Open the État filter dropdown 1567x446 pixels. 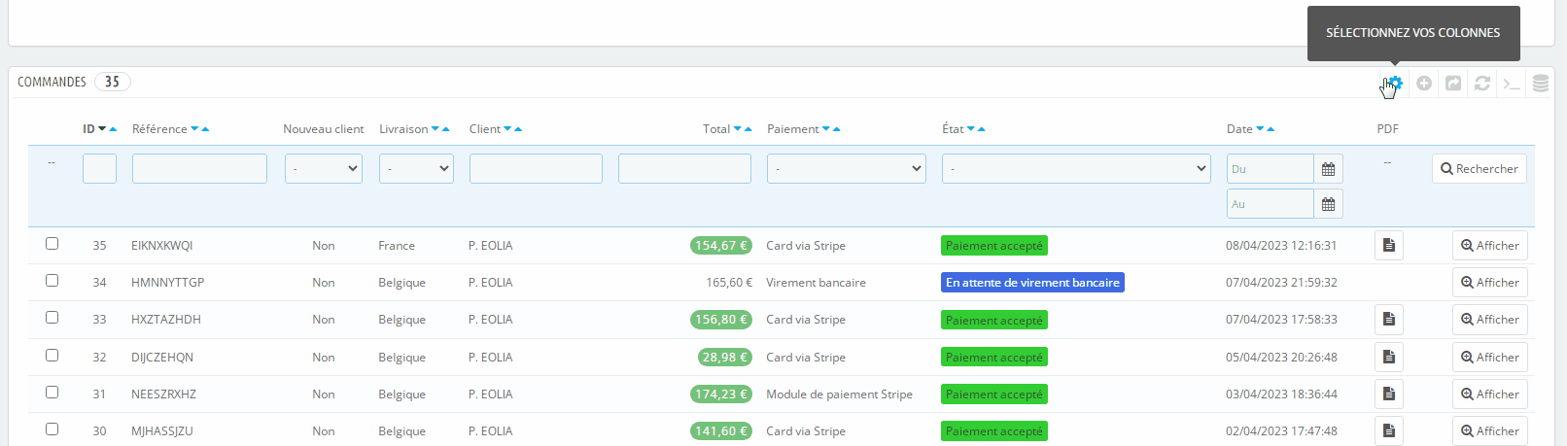1076,169
